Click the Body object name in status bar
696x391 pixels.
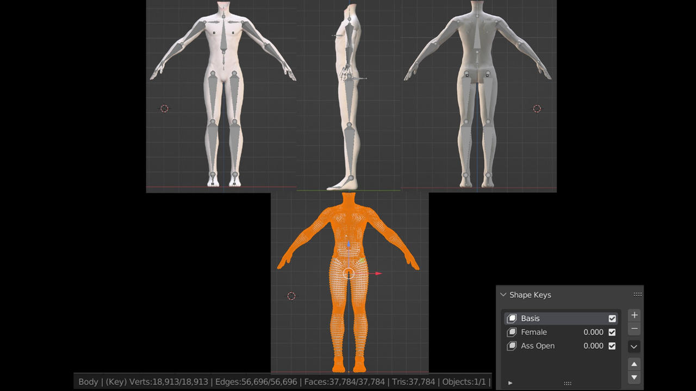tap(88, 382)
